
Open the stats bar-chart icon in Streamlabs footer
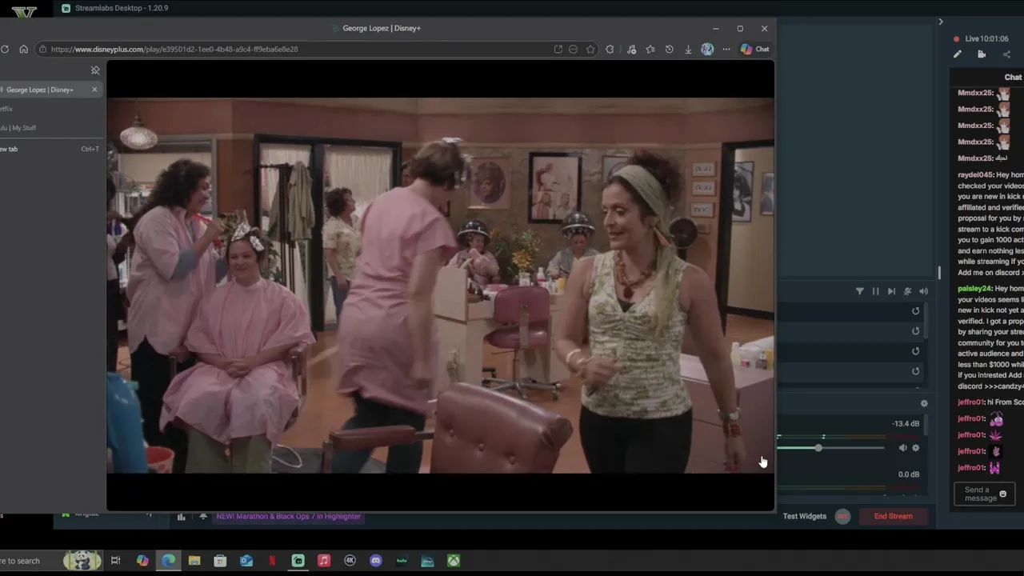(181, 517)
